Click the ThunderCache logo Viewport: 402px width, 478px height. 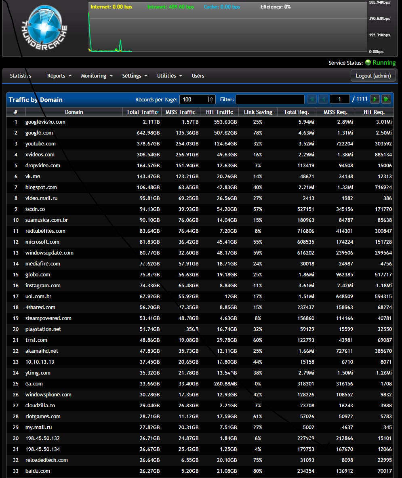coord(44,28)
